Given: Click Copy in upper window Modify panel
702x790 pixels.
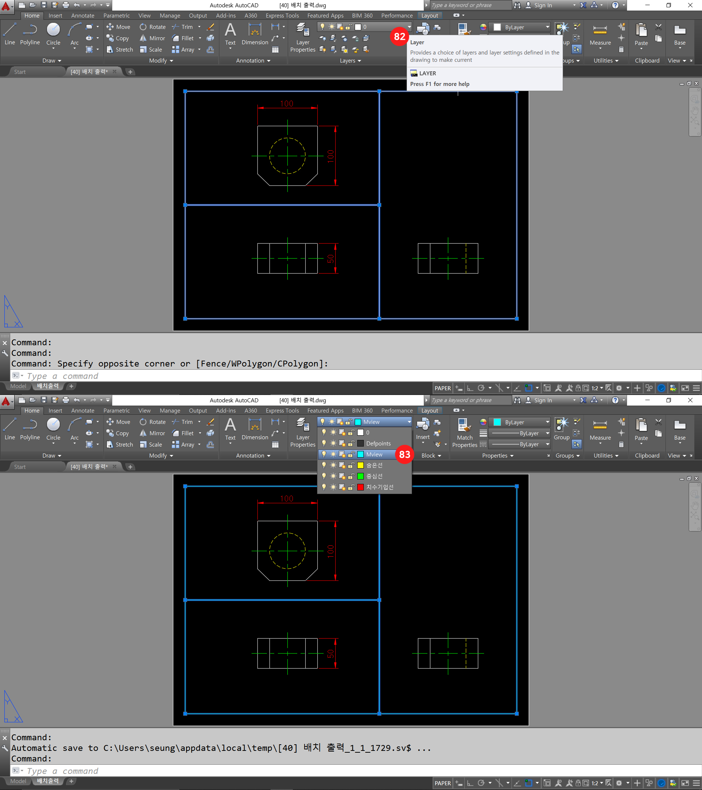Looking at the screenshot, I should pyautogui.click(x=117, y=38).
